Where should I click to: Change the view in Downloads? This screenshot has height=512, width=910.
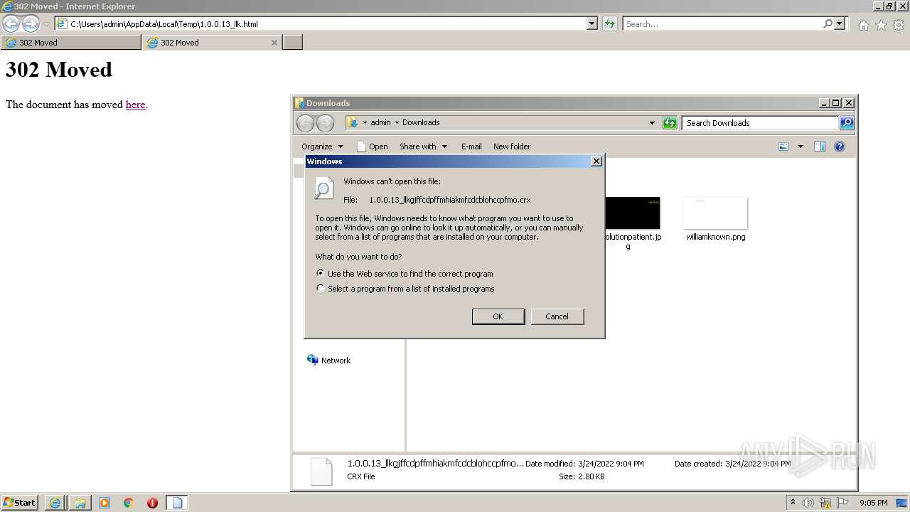[783, 146]
